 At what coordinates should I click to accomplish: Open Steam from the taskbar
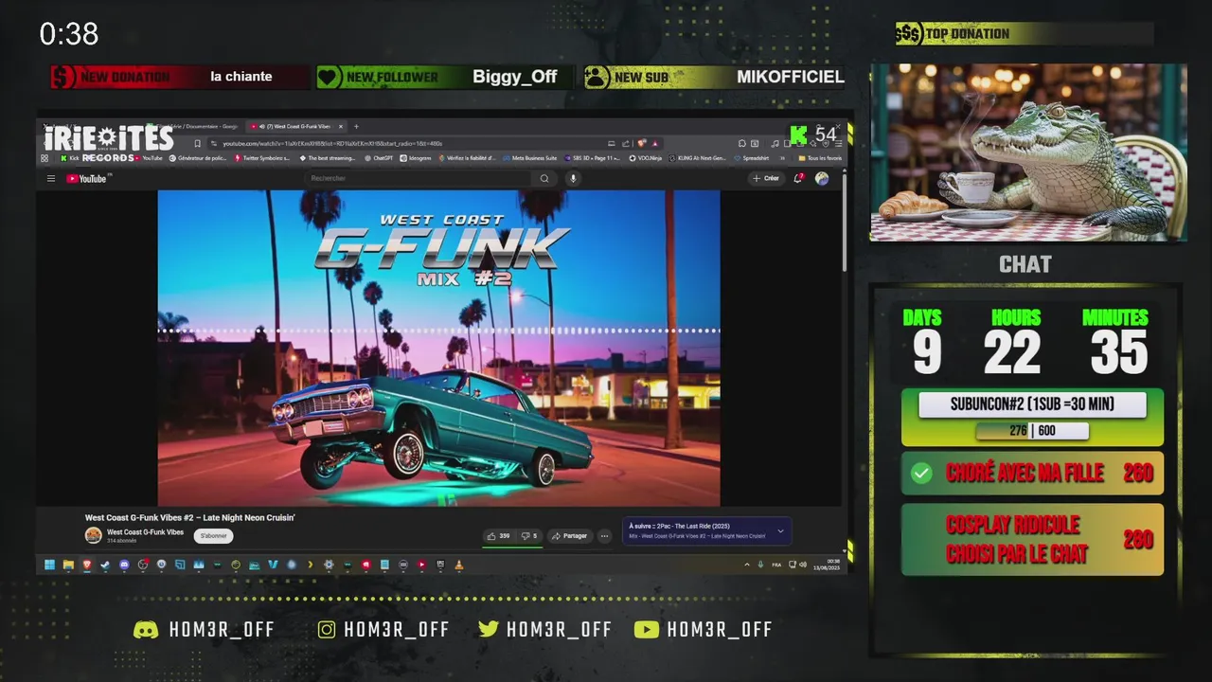(x=105, y=565)
